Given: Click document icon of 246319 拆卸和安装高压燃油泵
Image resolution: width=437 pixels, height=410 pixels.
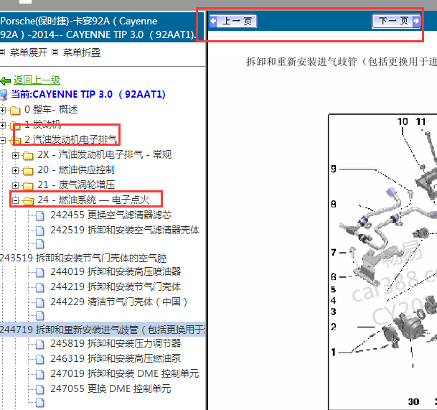Looking at the screenshot, I should tap(40, 359).
